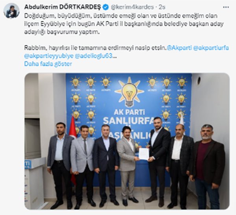Open the @akpartiurfa mention
Image resolution: width=236 pixels, height=215 pixels.
click(211, 48)
